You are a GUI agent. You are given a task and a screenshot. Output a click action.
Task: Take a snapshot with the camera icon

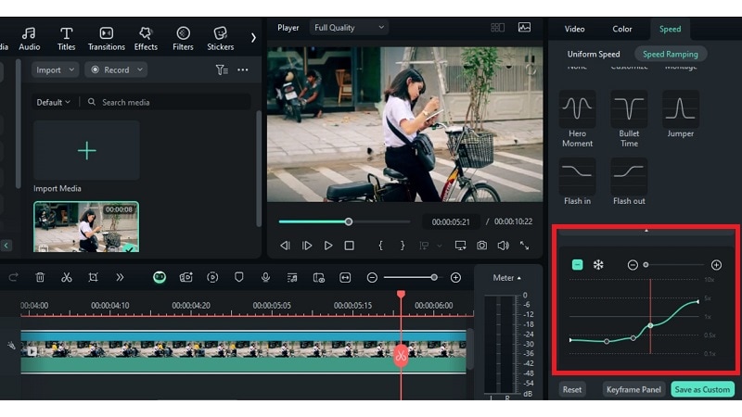coord(482,246)
